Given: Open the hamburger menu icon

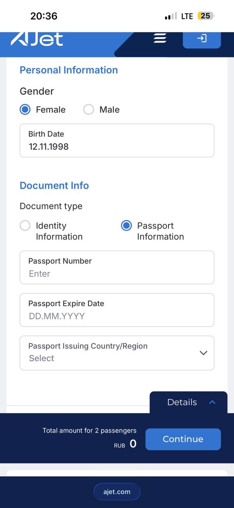Looking at the screenshot, I should (160, 38).
